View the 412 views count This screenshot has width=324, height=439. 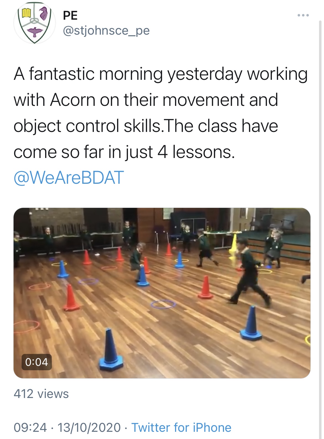pyautogui.click(x=41, y=394)
